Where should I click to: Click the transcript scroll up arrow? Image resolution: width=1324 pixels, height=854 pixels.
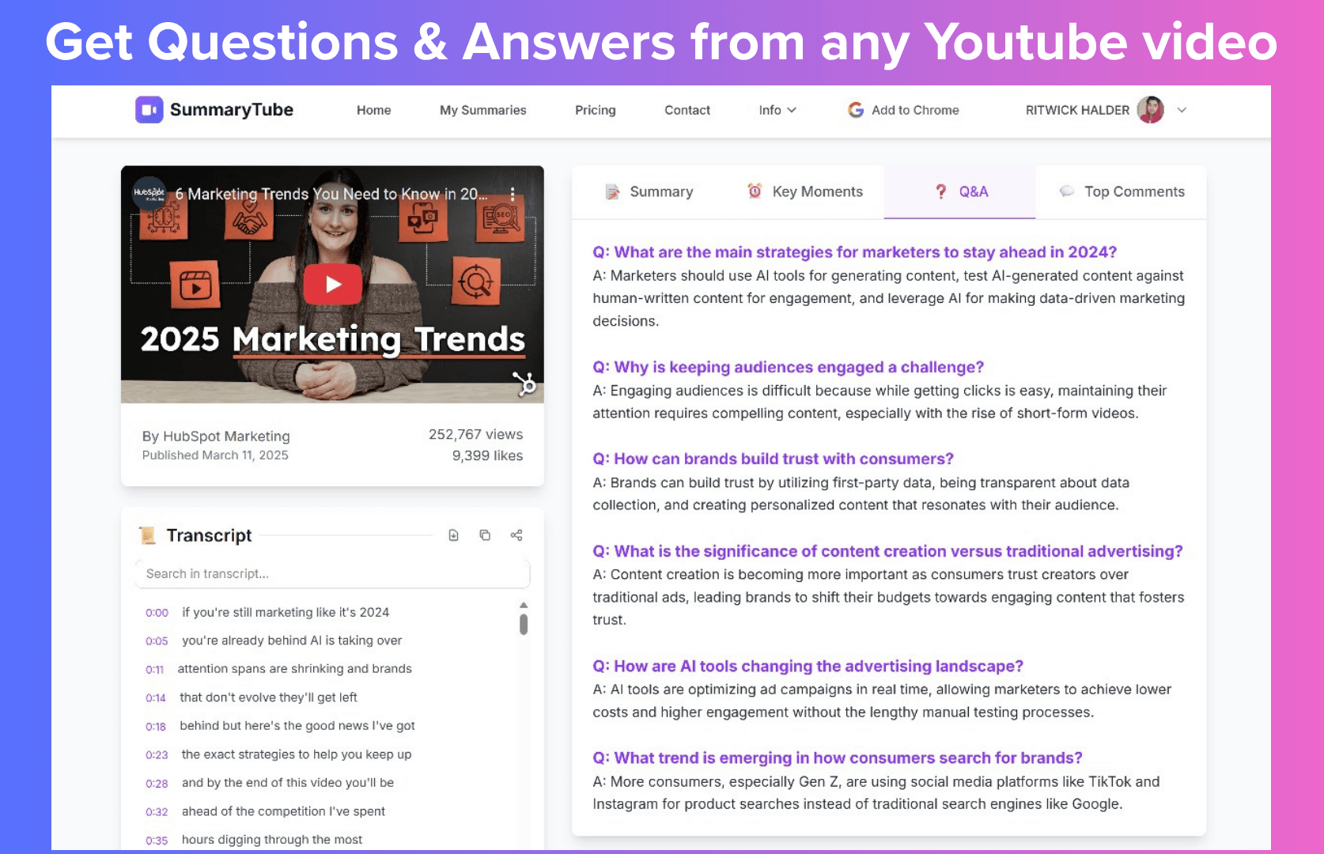click(x=524, y=605)
